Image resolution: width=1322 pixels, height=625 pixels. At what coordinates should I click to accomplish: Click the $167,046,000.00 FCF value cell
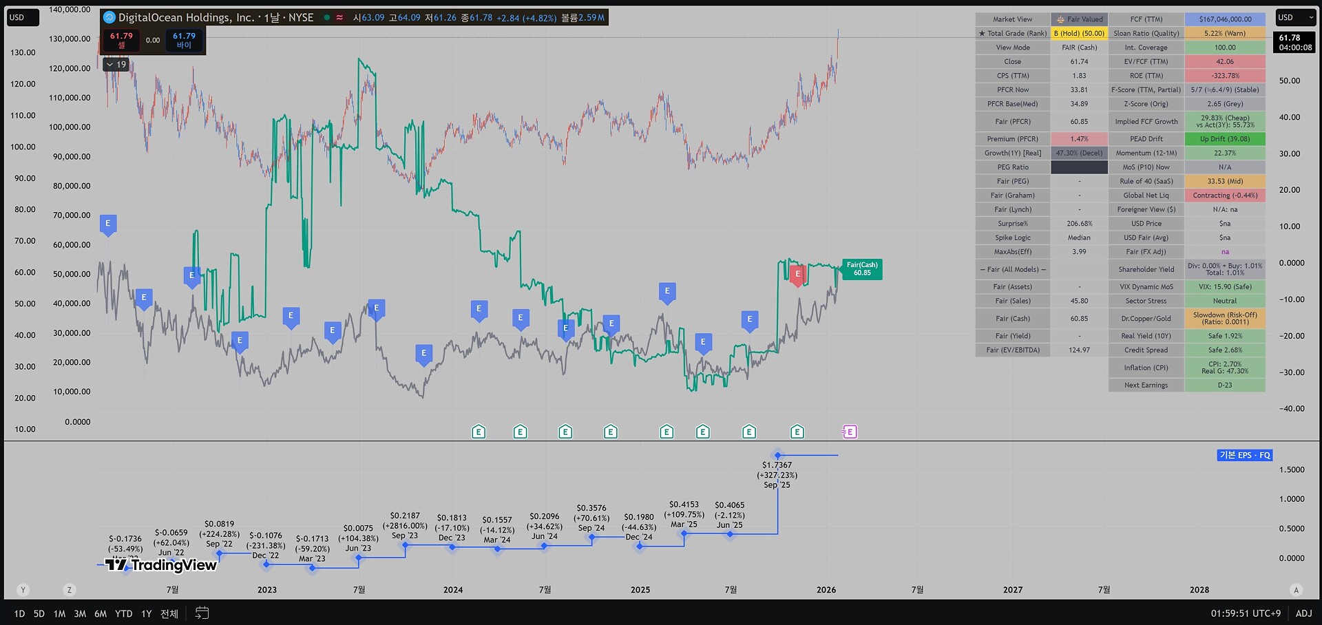(x=1225, y=19)
